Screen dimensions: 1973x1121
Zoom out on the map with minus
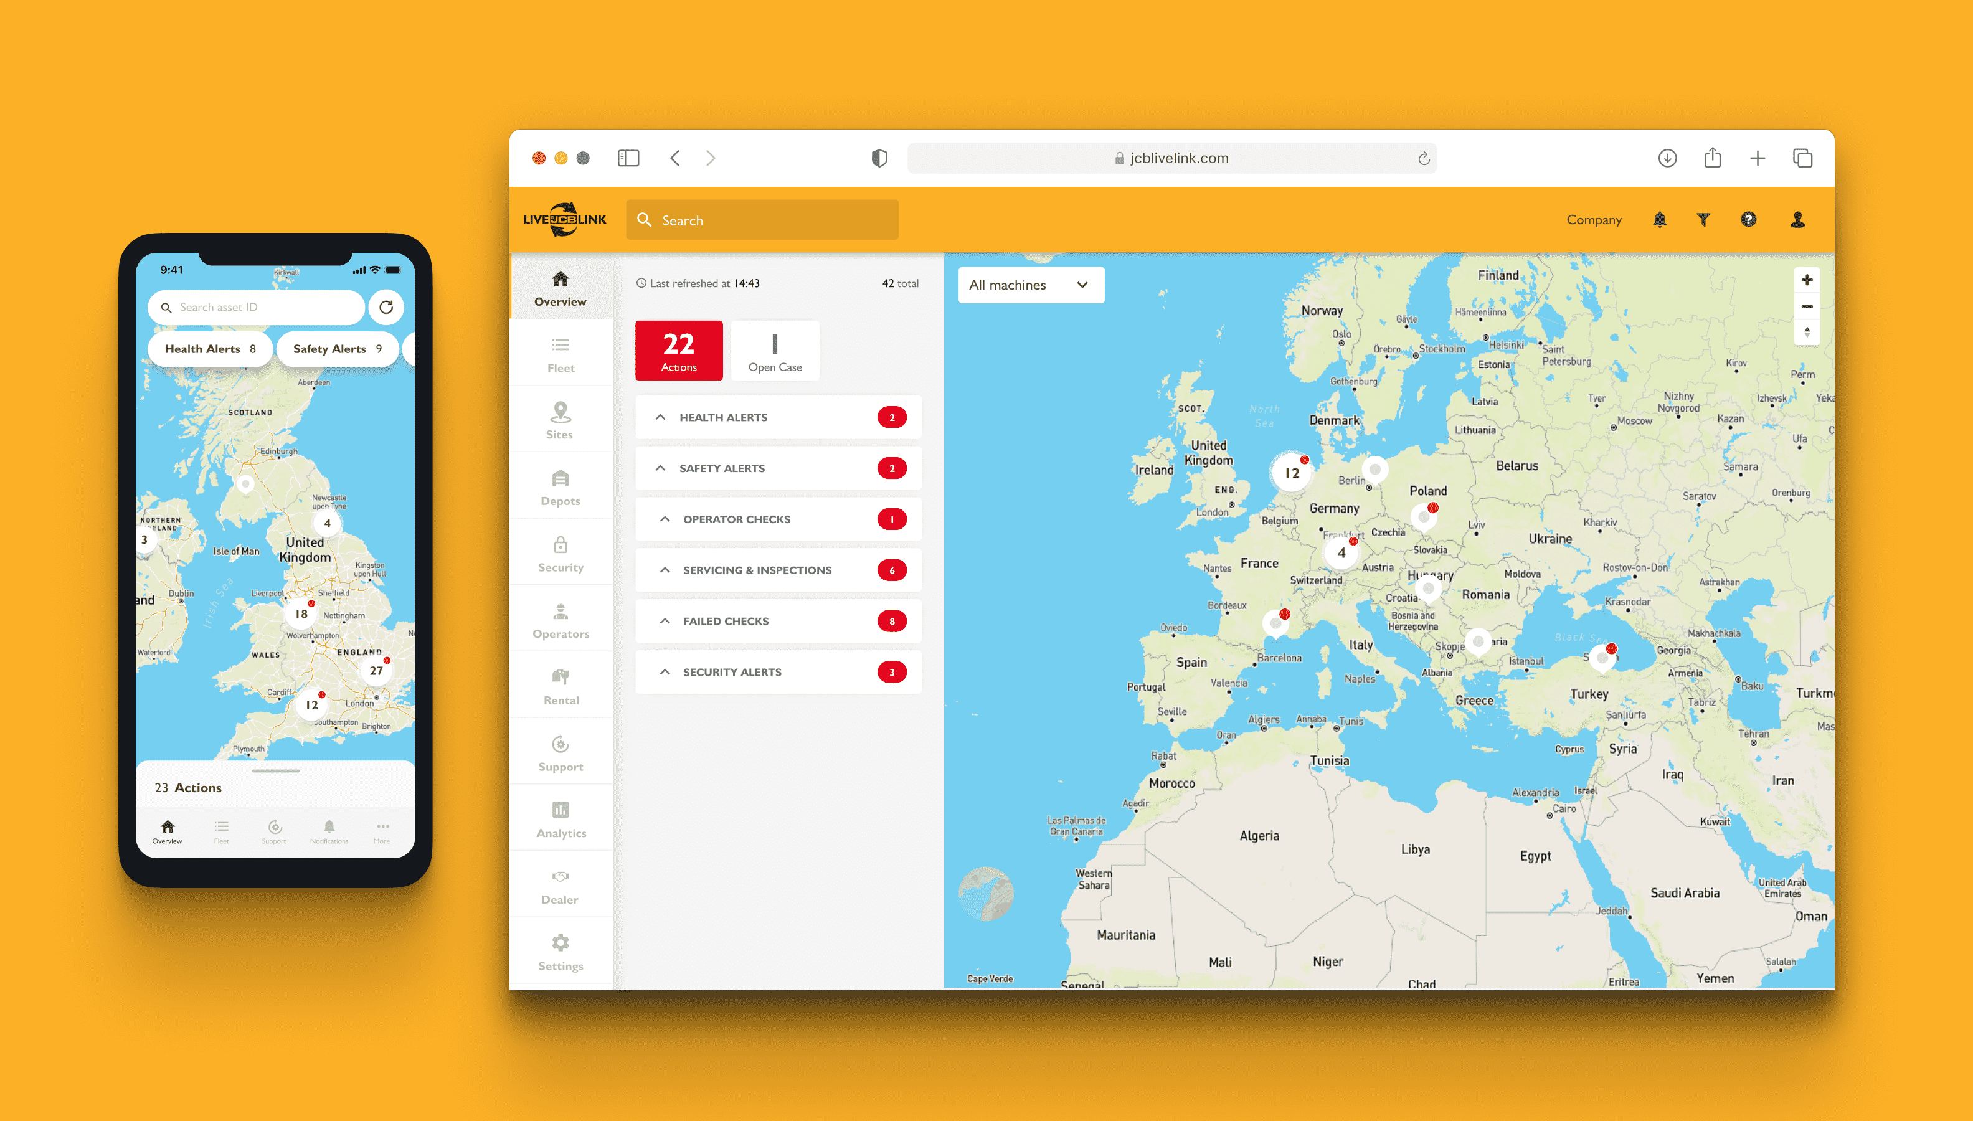click(1807, 306)
